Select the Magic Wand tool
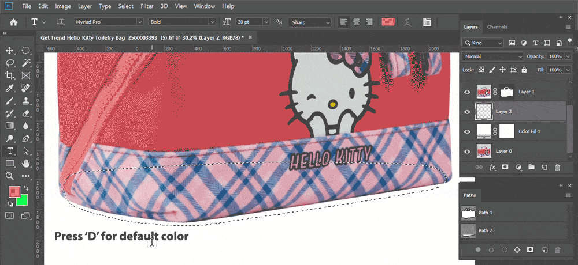 (26, 63)
